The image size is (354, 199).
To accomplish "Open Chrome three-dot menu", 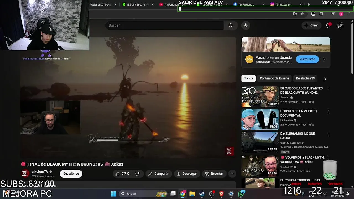I will tap(349, 14).
